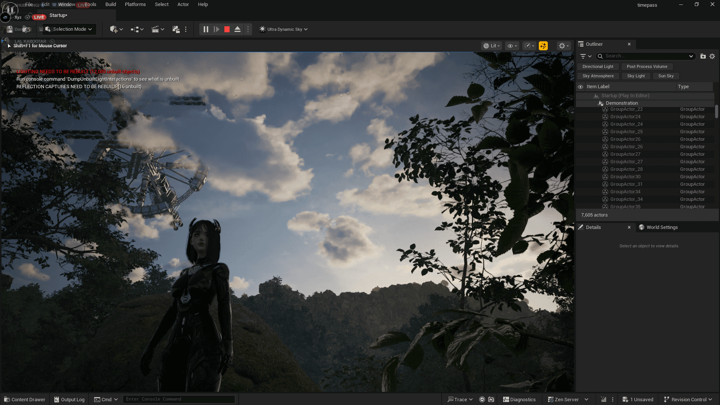Open the Trace dropdown in status bar
720x405 pixels.
coord(460,399)
